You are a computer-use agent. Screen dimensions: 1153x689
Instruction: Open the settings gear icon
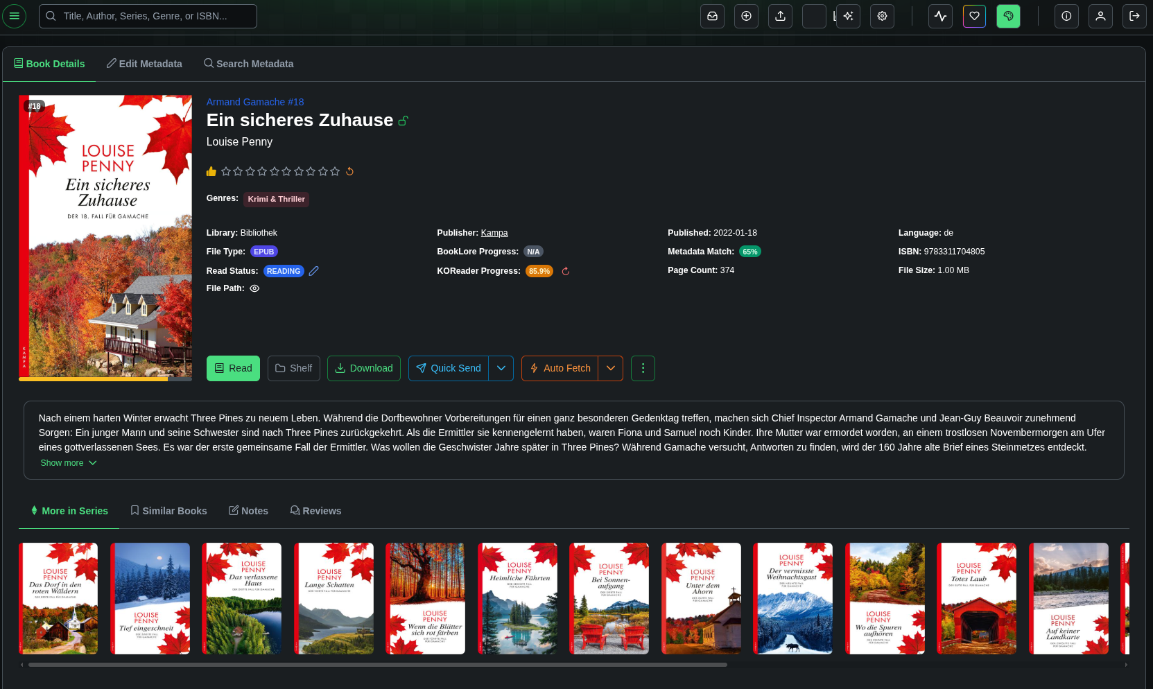coord(882,16)
